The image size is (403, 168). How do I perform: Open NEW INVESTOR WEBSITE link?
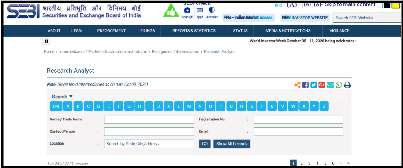[x=305, y=18]
